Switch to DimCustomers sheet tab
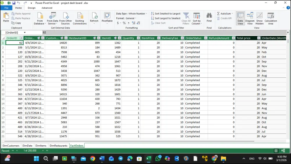This screenshot has width=291, height=164. coord(11,146)
